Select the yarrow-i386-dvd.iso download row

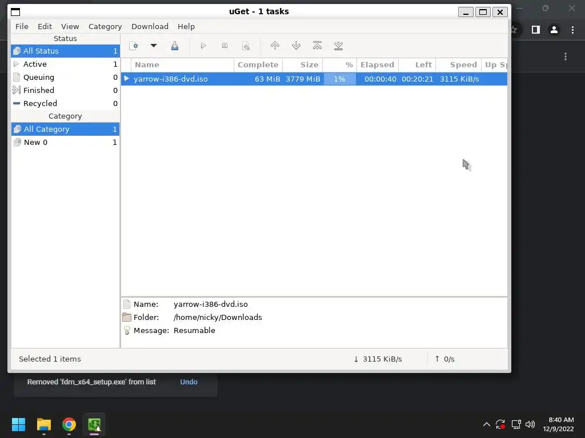[x=314, y=79]
